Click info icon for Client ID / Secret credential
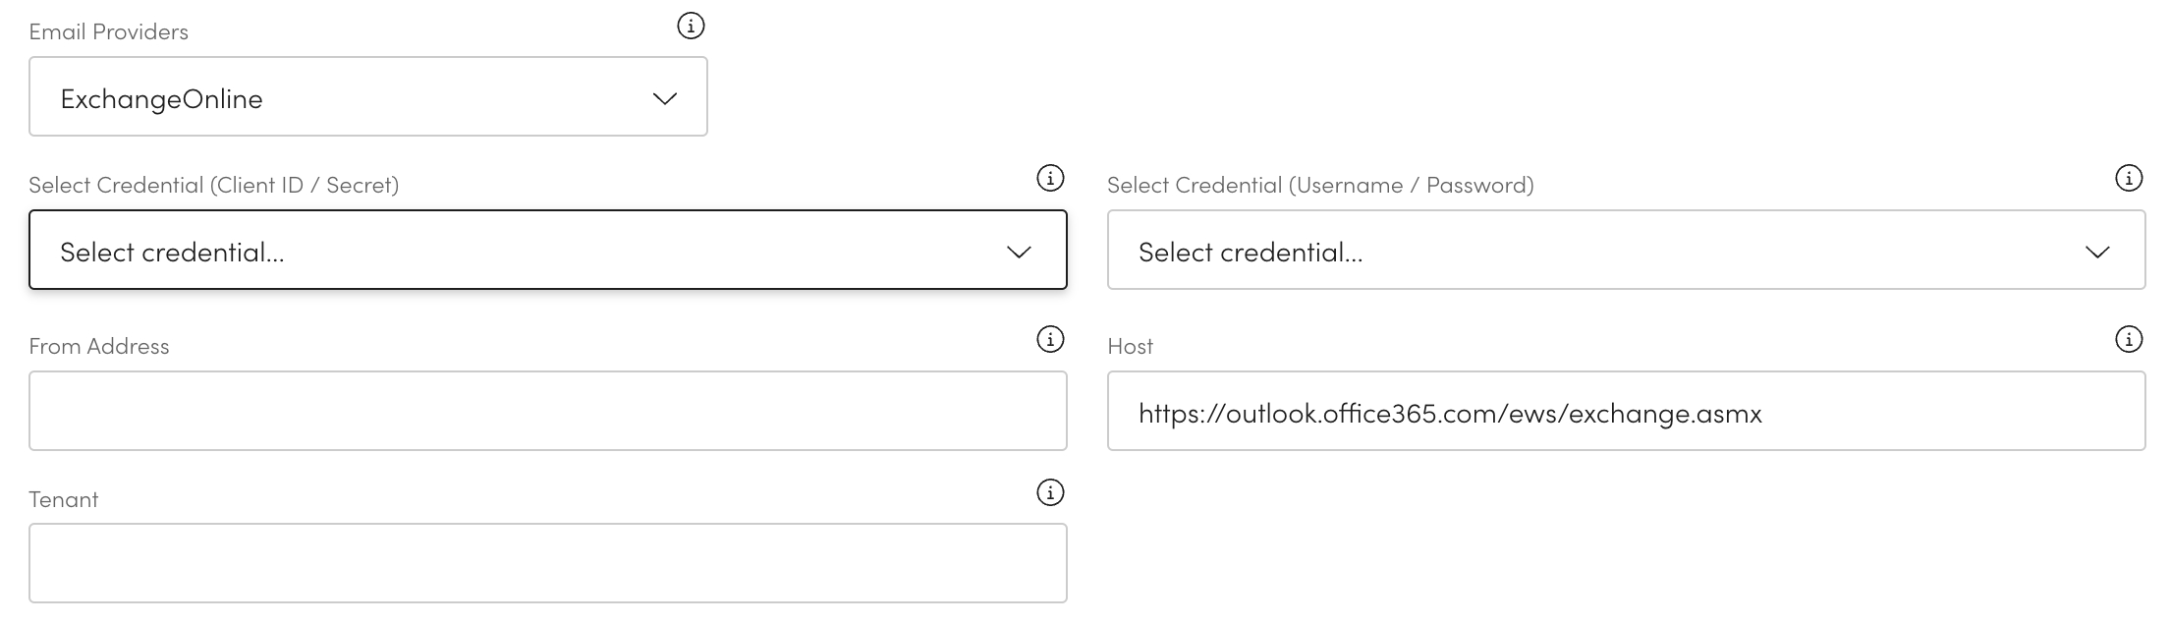Image resolution: width=2169 pixels, height=625 pixels. tap(1050, 179)
